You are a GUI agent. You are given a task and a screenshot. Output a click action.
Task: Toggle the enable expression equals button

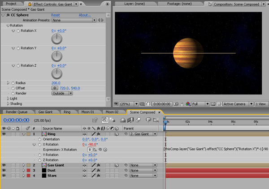click(x=89, y=149)
